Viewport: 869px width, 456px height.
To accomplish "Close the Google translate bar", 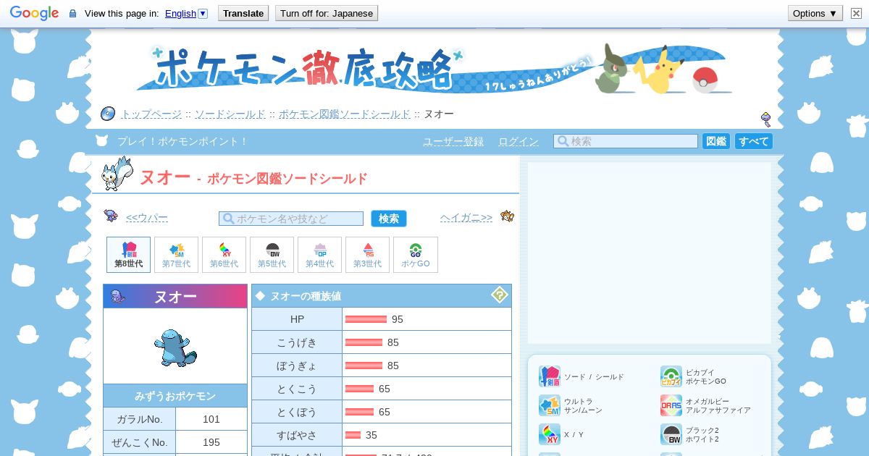I will (x=856, y=13).
